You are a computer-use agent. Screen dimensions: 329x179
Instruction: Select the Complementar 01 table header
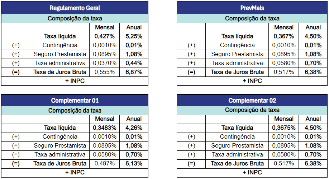75,100
